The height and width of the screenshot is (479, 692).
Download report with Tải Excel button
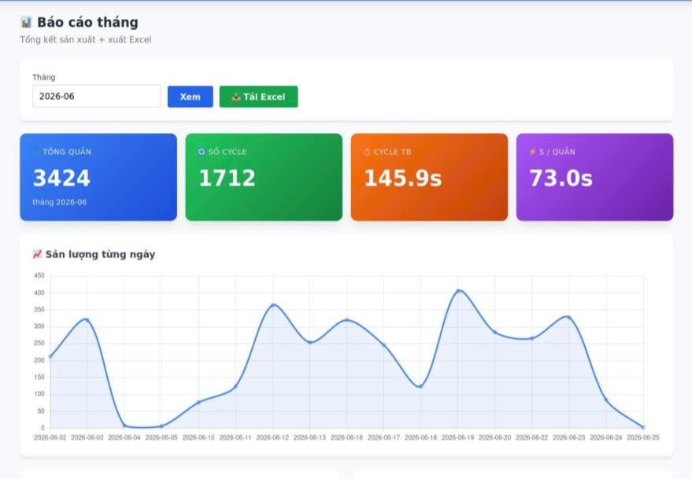click(x=259, y=97)
